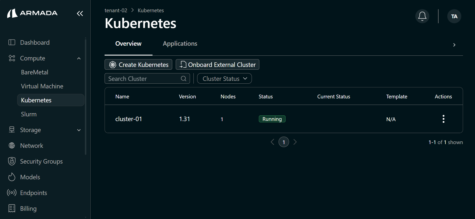Open Security Groups page

click(x=41, y=161)
